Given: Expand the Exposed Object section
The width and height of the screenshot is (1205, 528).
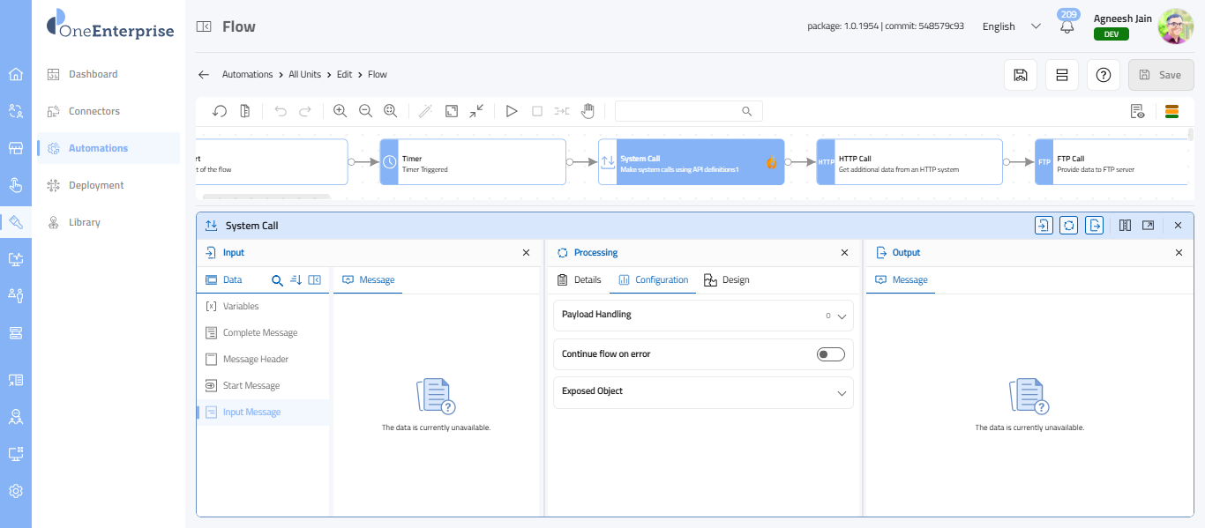Looking at the screenshot, I should (x=842, y=392).
